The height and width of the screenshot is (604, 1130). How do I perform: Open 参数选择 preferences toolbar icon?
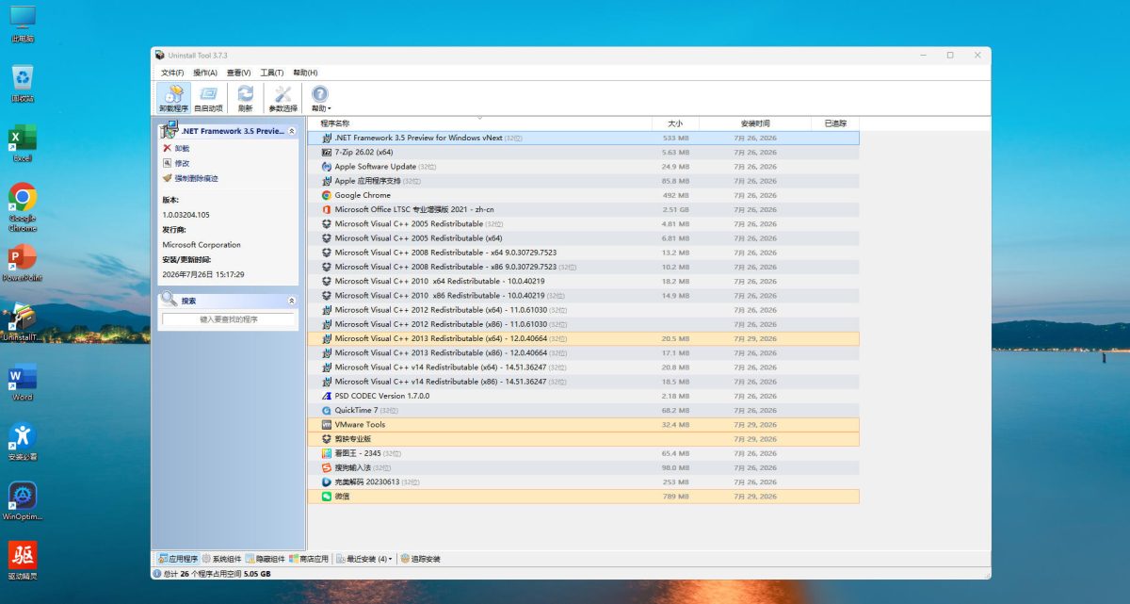282,98
